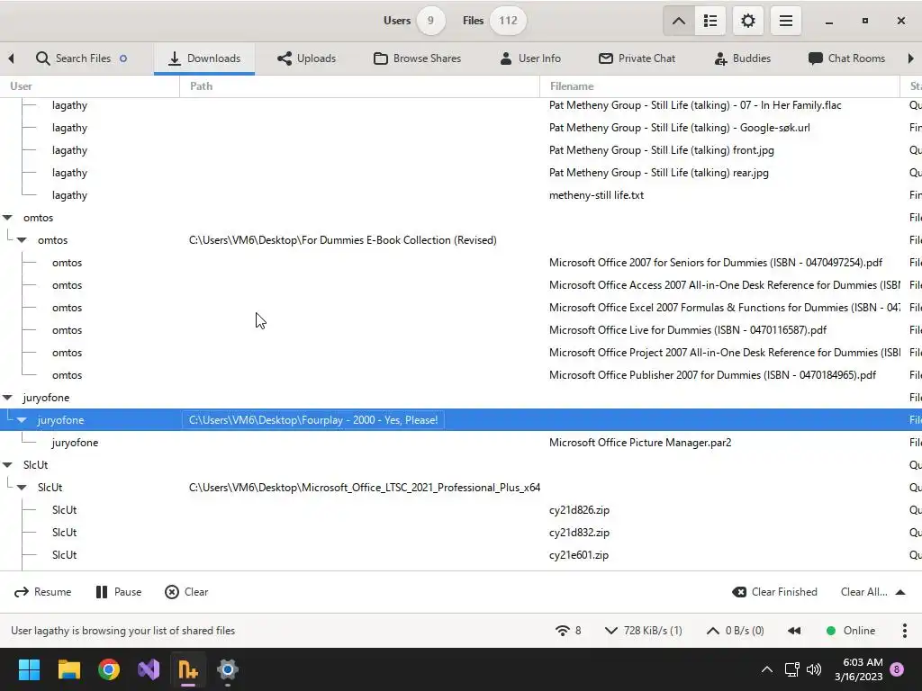Open the Clear All dropdown
Screen dimensions: 922x691
tap(872, 592)
